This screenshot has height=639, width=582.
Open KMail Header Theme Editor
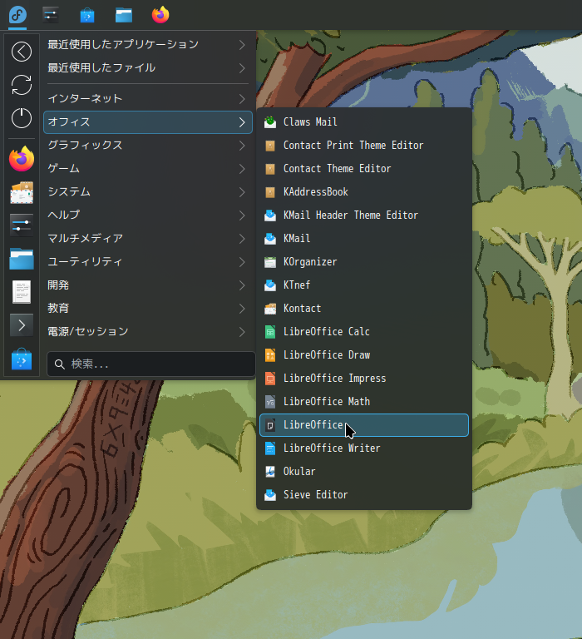364,215
